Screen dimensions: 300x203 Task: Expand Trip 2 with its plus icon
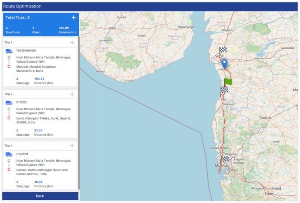(72, 94)
